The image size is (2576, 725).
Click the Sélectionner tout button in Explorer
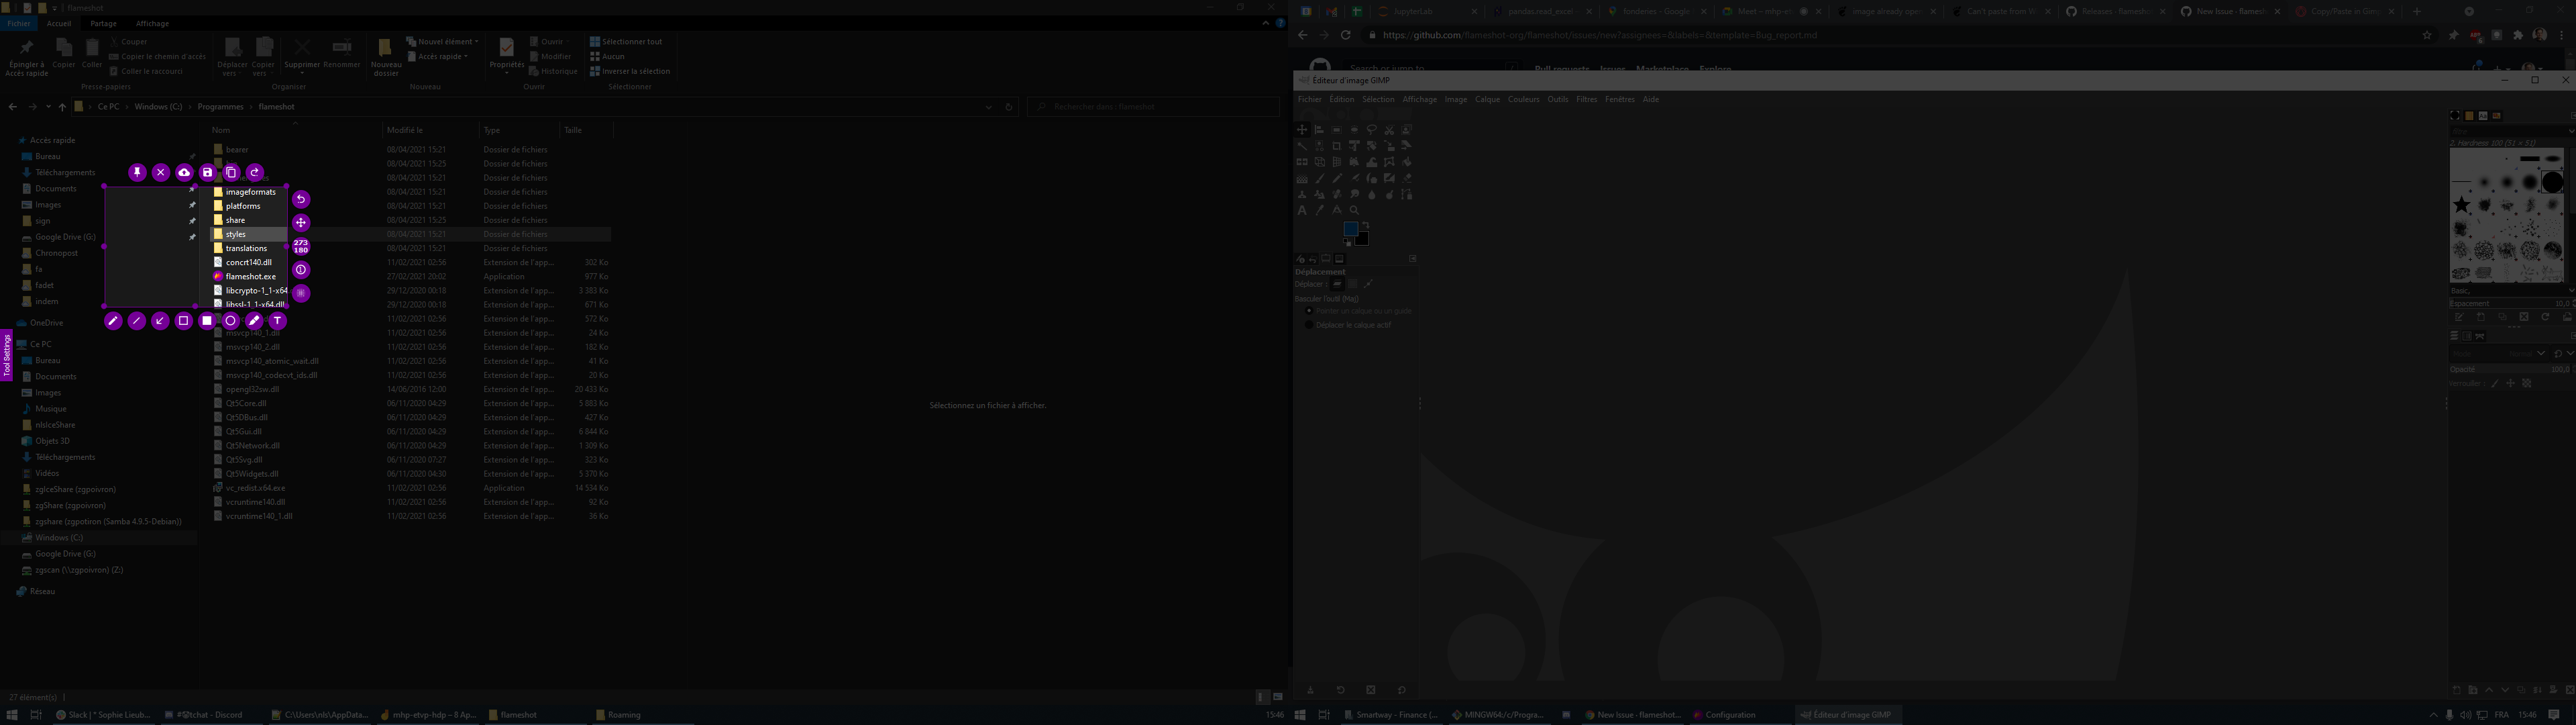[626, 41]
